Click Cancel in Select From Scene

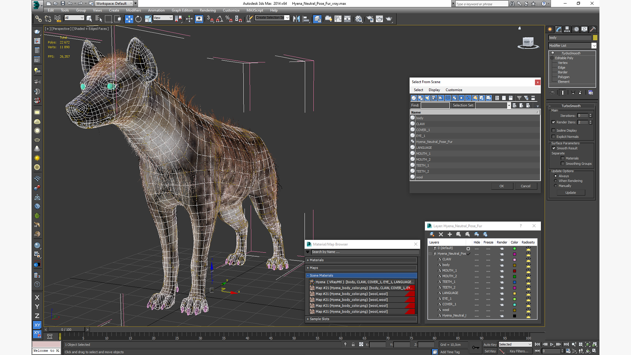coord(526,186)
